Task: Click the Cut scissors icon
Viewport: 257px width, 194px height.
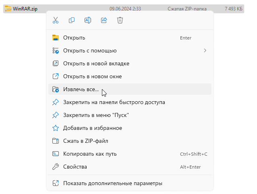Action: (x=56, y=20)
